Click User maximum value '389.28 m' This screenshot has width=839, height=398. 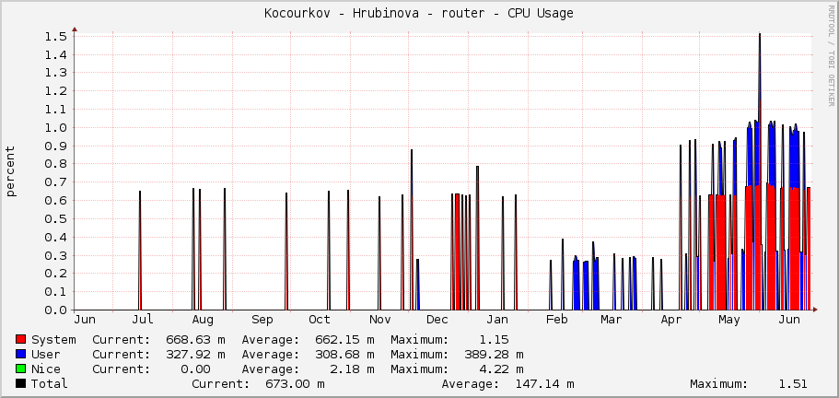point(494,354)
